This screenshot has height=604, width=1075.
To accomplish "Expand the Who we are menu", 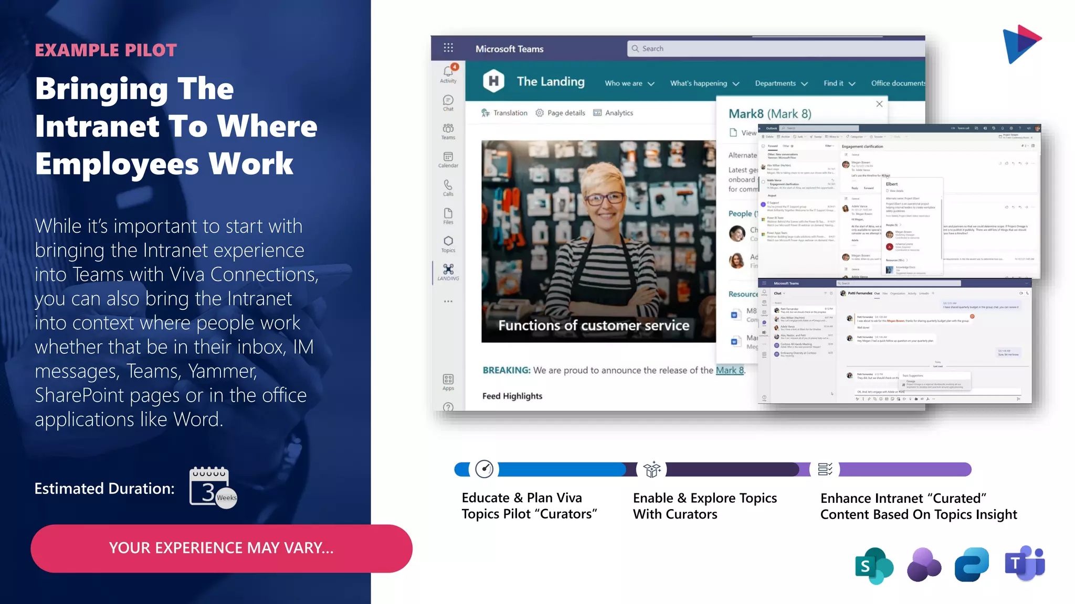I will click(629, 83).
